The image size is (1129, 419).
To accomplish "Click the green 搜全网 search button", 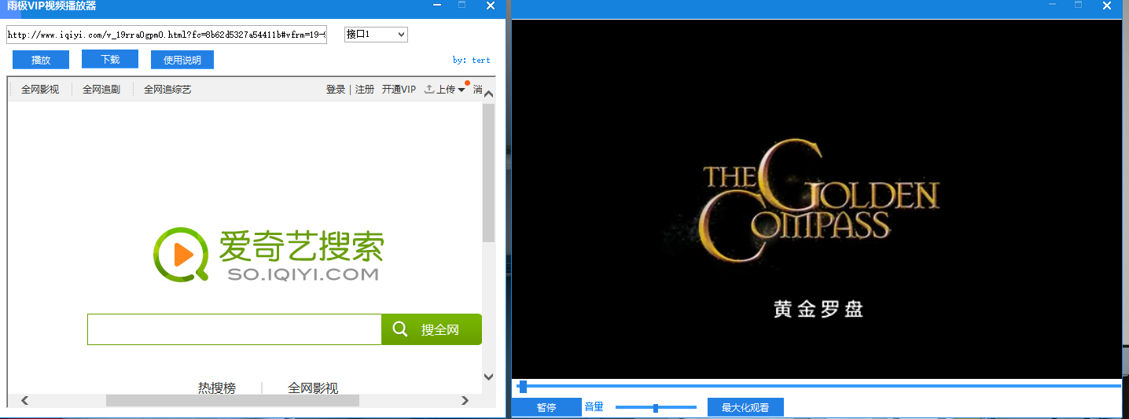I will point(432,329).
